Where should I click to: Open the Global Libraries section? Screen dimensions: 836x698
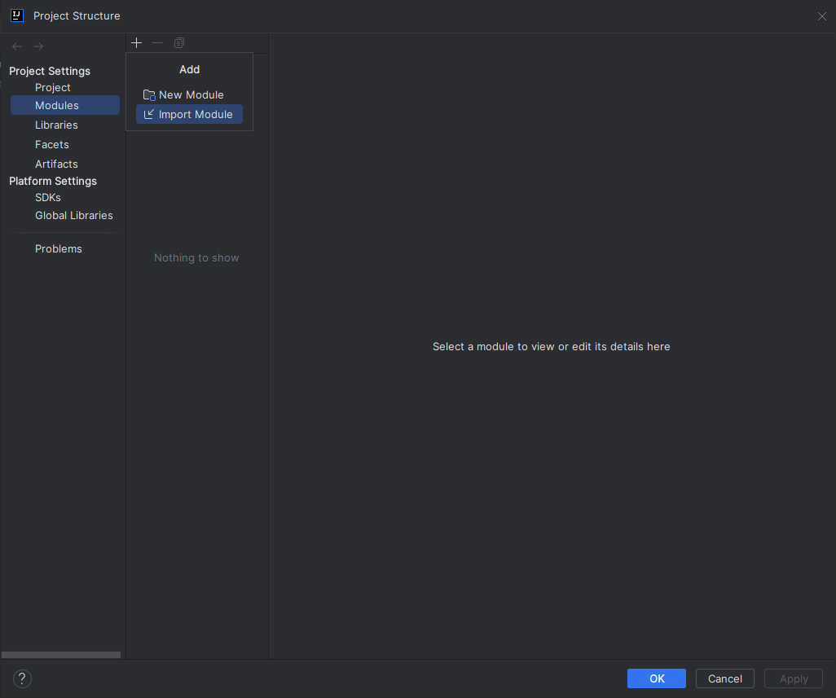(73, 215)
